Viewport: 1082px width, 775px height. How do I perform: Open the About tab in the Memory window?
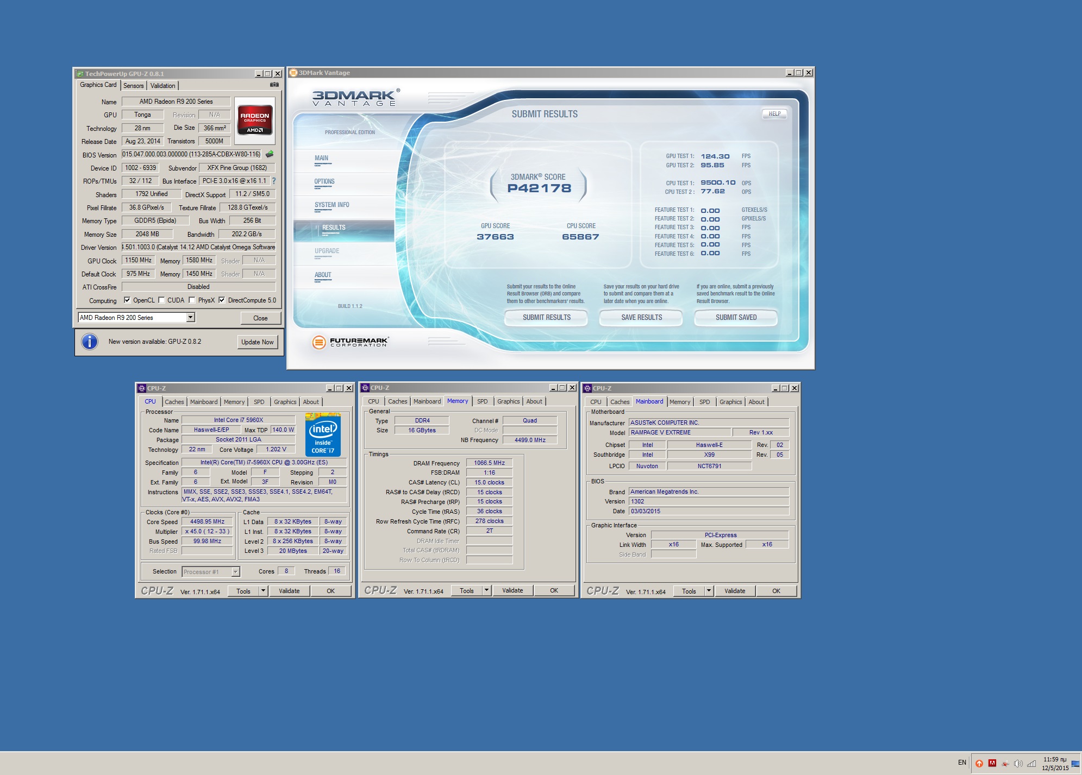534,401
